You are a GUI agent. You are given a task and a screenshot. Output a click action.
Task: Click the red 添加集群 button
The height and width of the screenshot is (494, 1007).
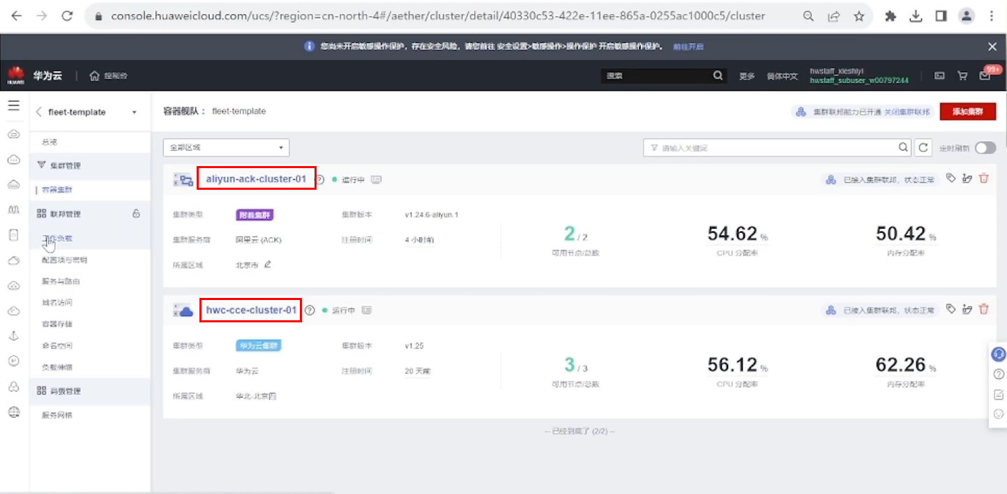968,112
